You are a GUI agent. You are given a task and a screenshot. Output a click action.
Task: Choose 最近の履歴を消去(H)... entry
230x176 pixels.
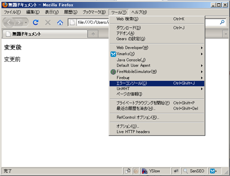pyautogui.click(x=157, y=108)
